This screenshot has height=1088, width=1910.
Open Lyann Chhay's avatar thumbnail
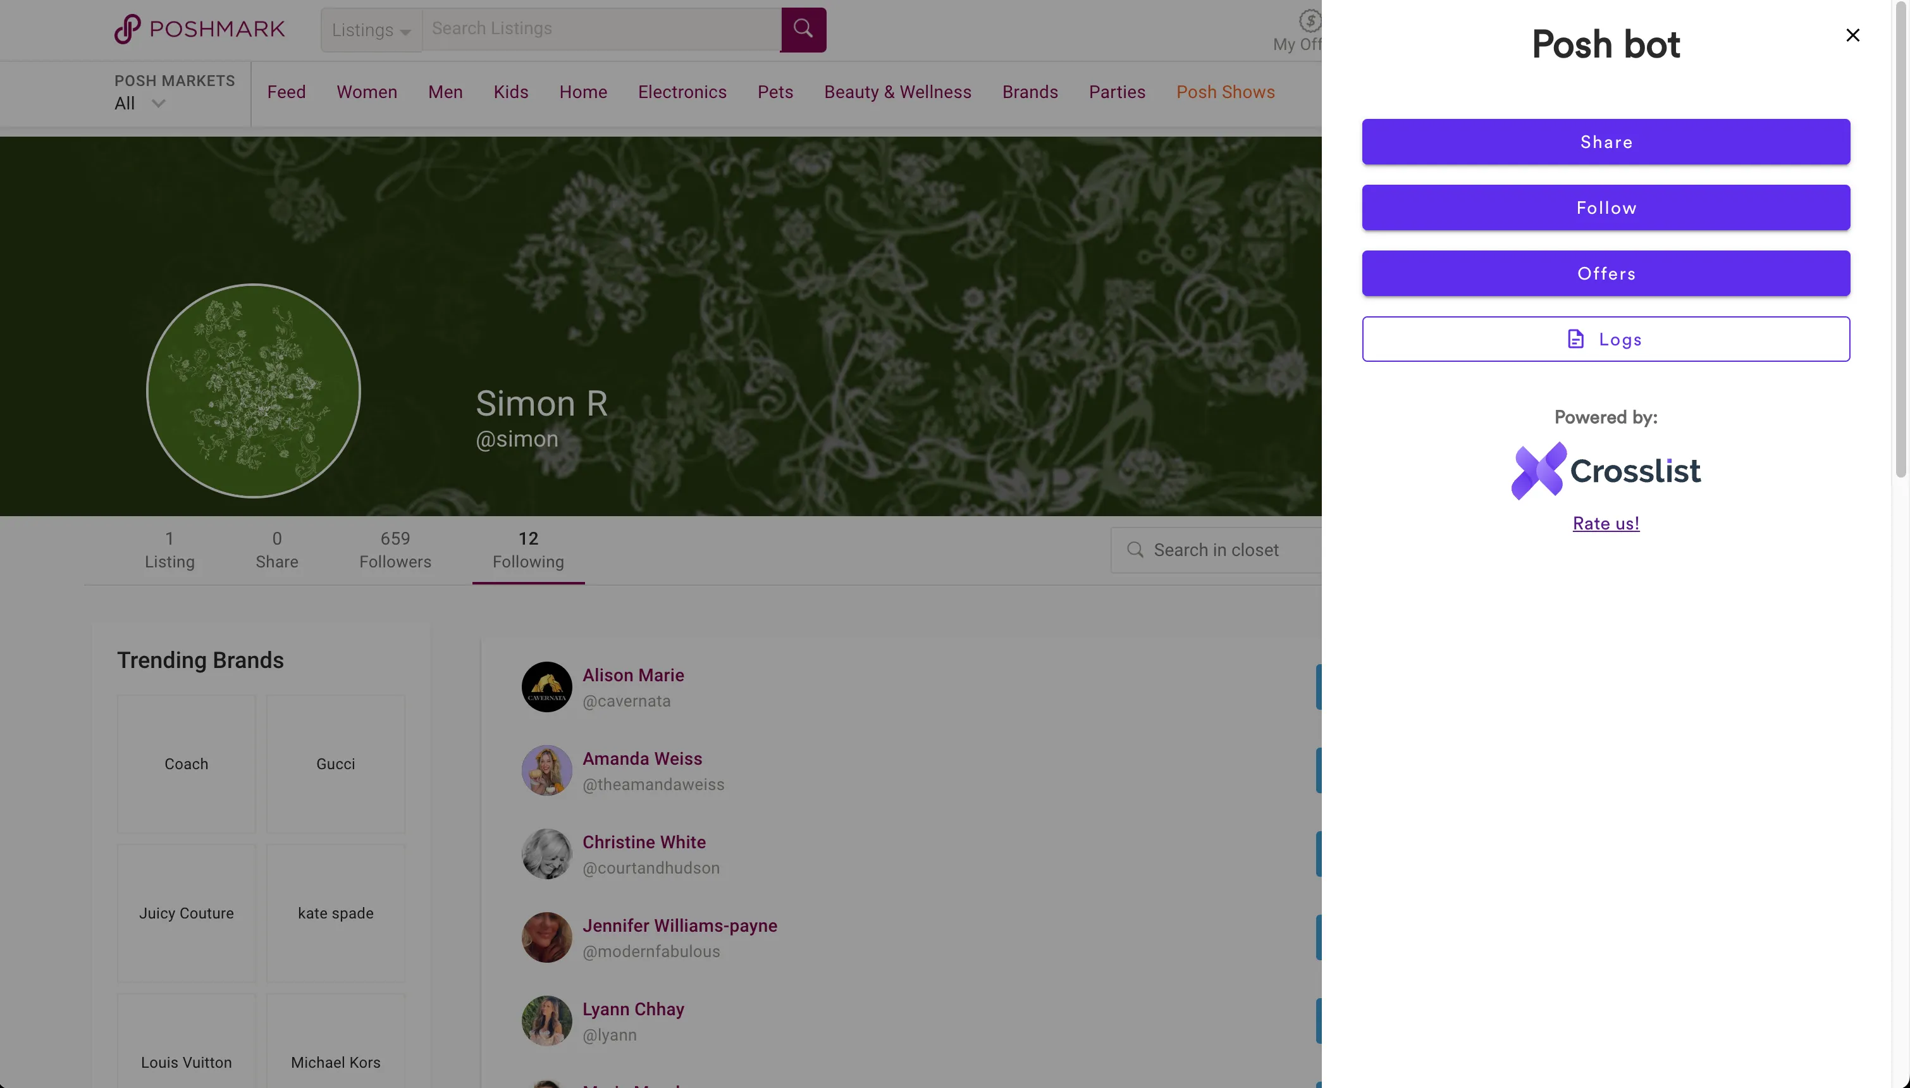click(x=547, y=1021)
